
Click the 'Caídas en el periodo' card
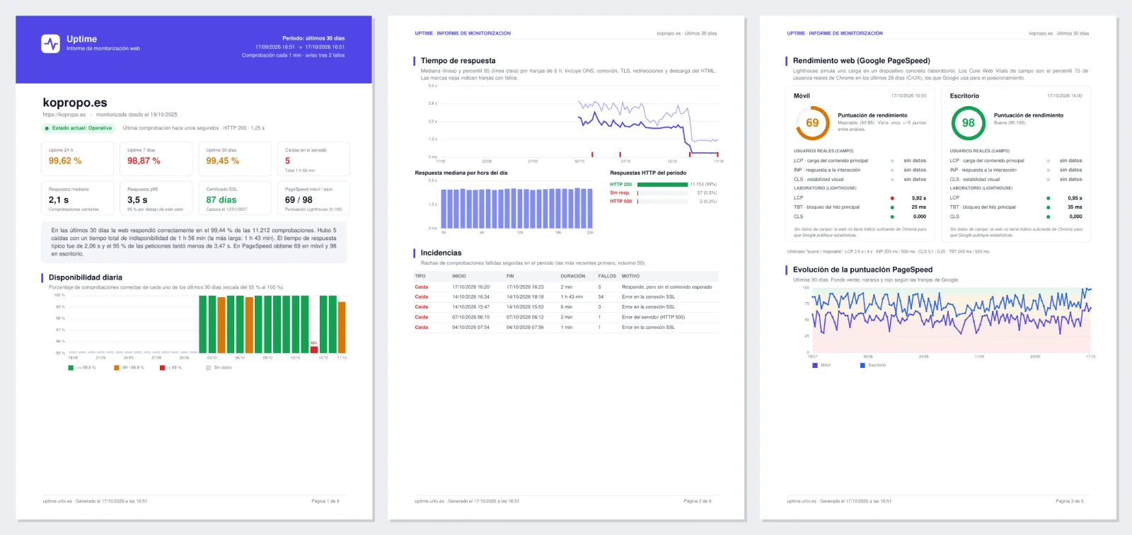tap(313, 159)
